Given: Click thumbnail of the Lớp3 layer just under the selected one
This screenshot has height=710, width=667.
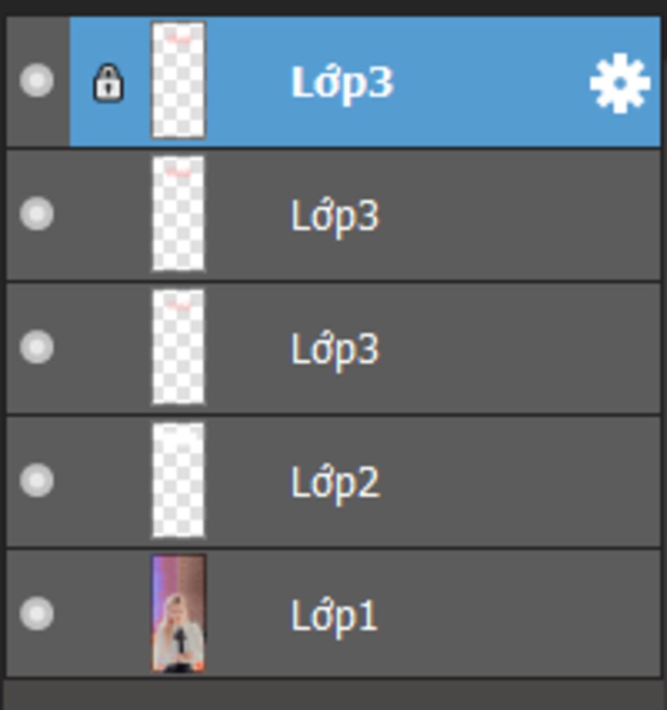Looking at the screenshot, I should 178,213.
